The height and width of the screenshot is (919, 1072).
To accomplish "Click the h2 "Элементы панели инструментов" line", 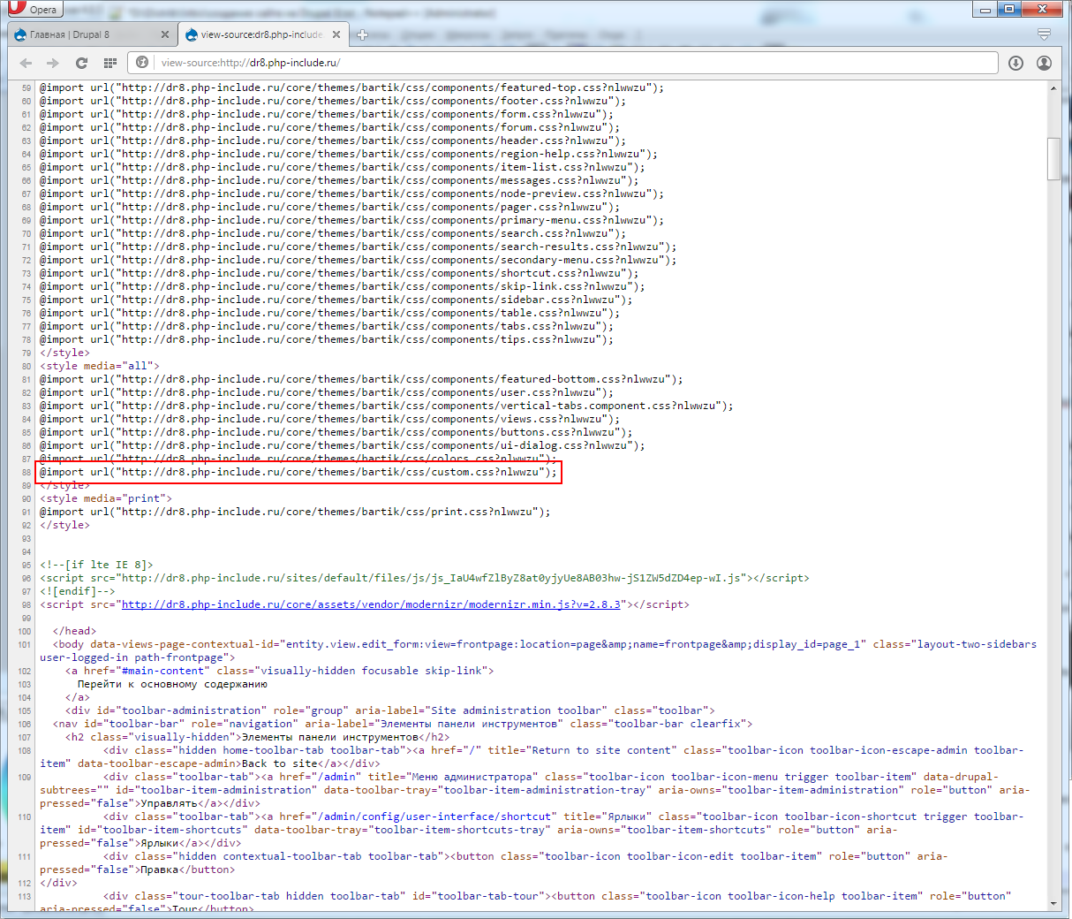I will coord(257,737).
